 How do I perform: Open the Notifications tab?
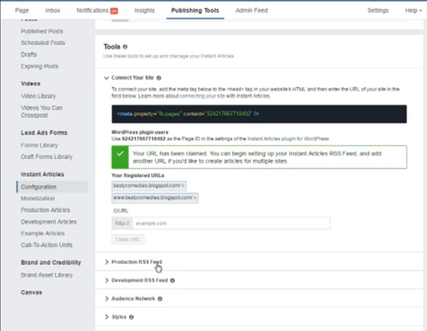point(93,10)
